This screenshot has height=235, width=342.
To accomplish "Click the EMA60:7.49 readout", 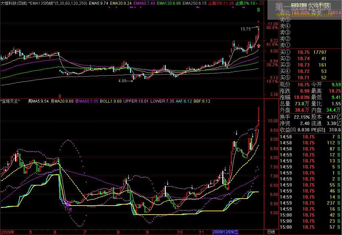I will coord(144,3).
